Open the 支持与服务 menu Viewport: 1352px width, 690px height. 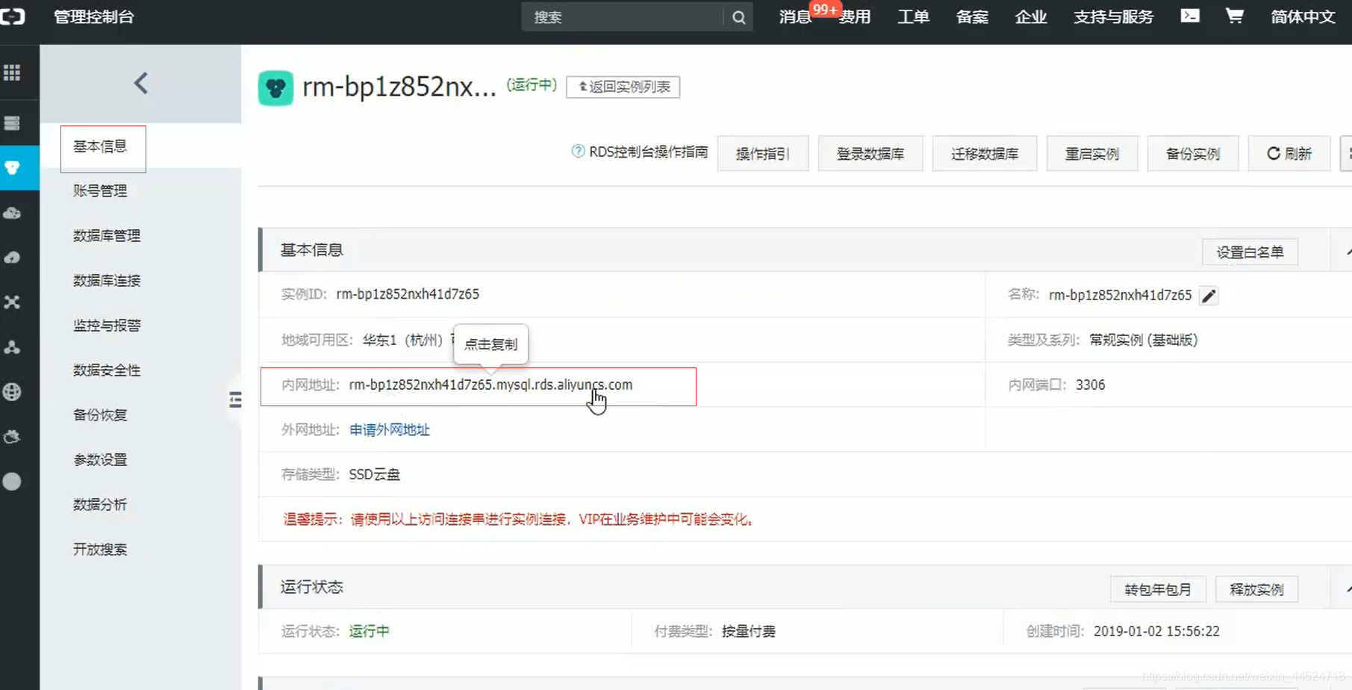click(x=1113, y=17)
